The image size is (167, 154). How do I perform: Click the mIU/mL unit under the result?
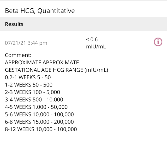coord(96,47)
